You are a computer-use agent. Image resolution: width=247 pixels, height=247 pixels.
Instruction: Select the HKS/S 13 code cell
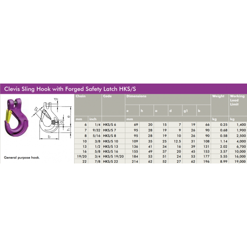[x=114, y=146]
